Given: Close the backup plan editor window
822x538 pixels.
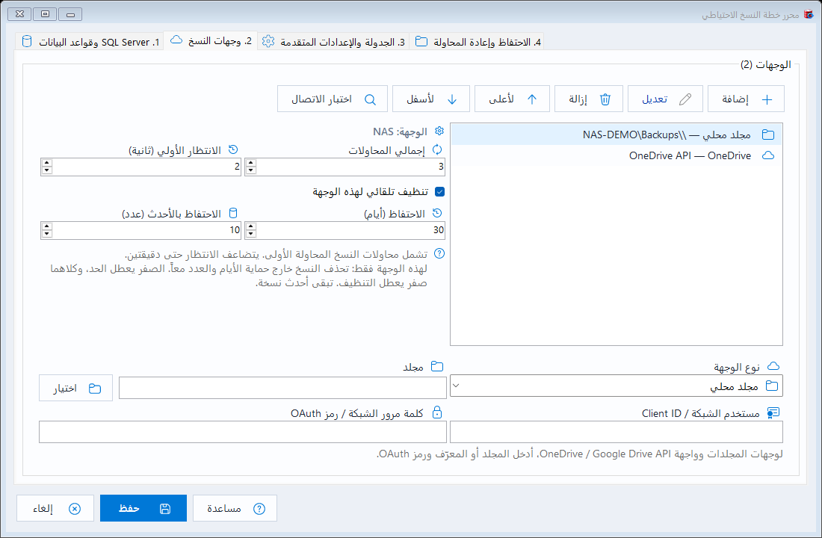Looking at the screenshot, I should [x=19, y=14].
